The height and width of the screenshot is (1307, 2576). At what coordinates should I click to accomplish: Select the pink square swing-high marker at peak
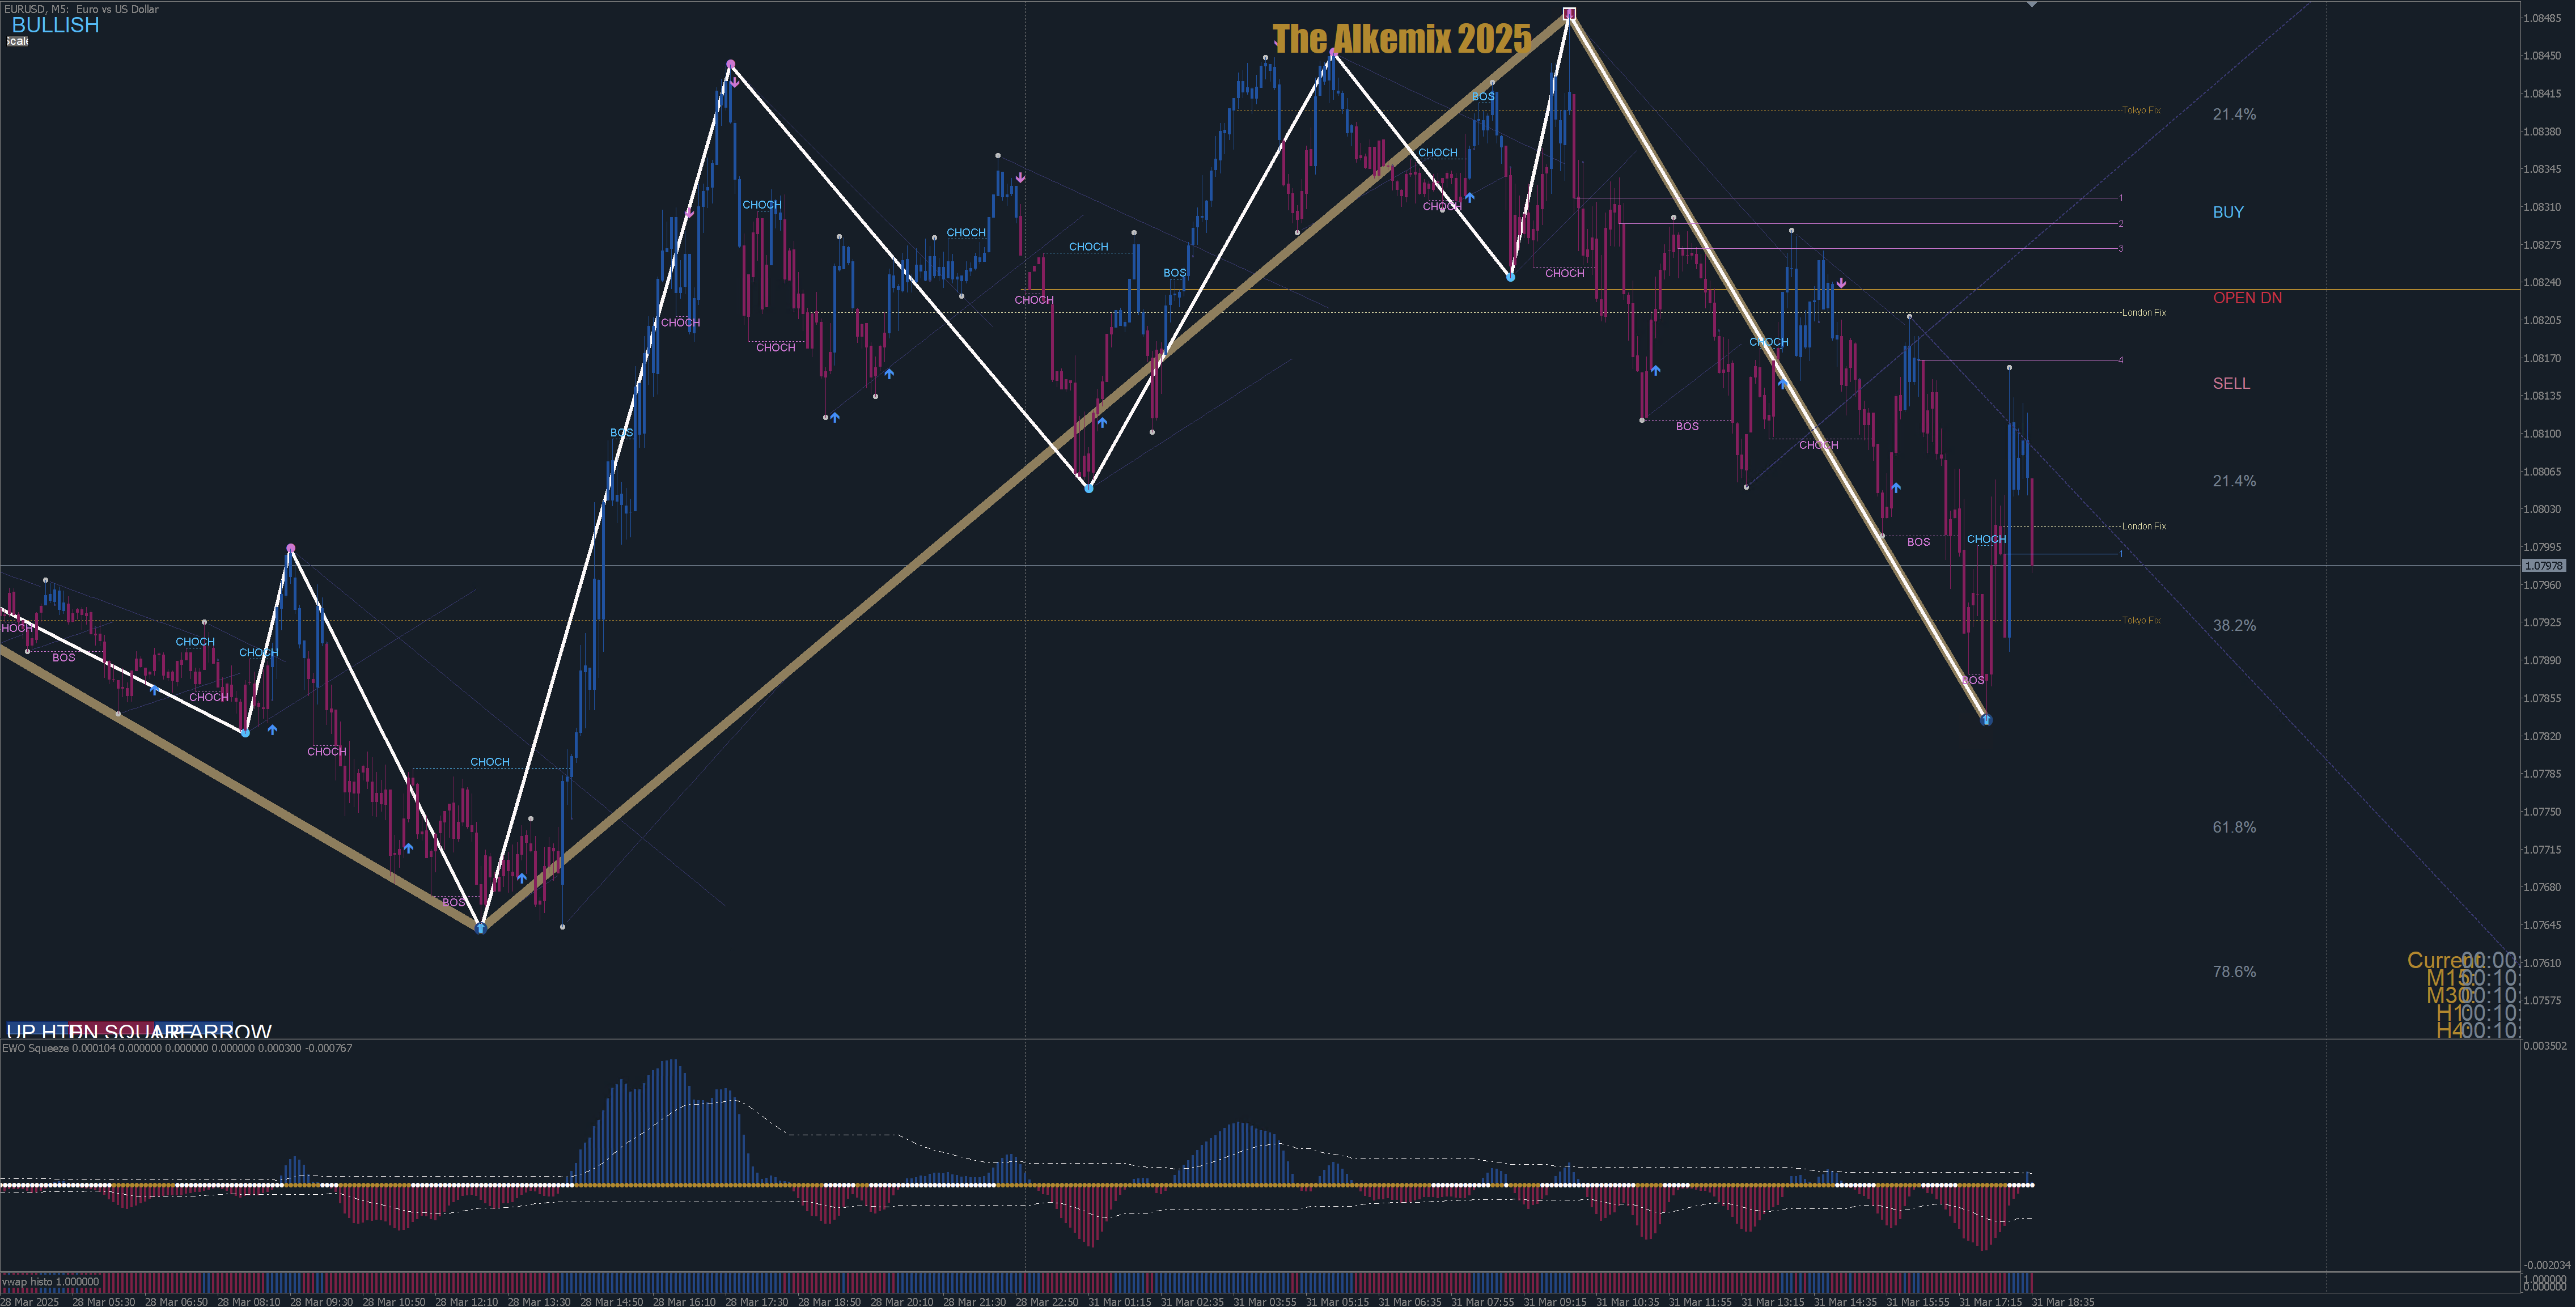(x=1569, y=14)
